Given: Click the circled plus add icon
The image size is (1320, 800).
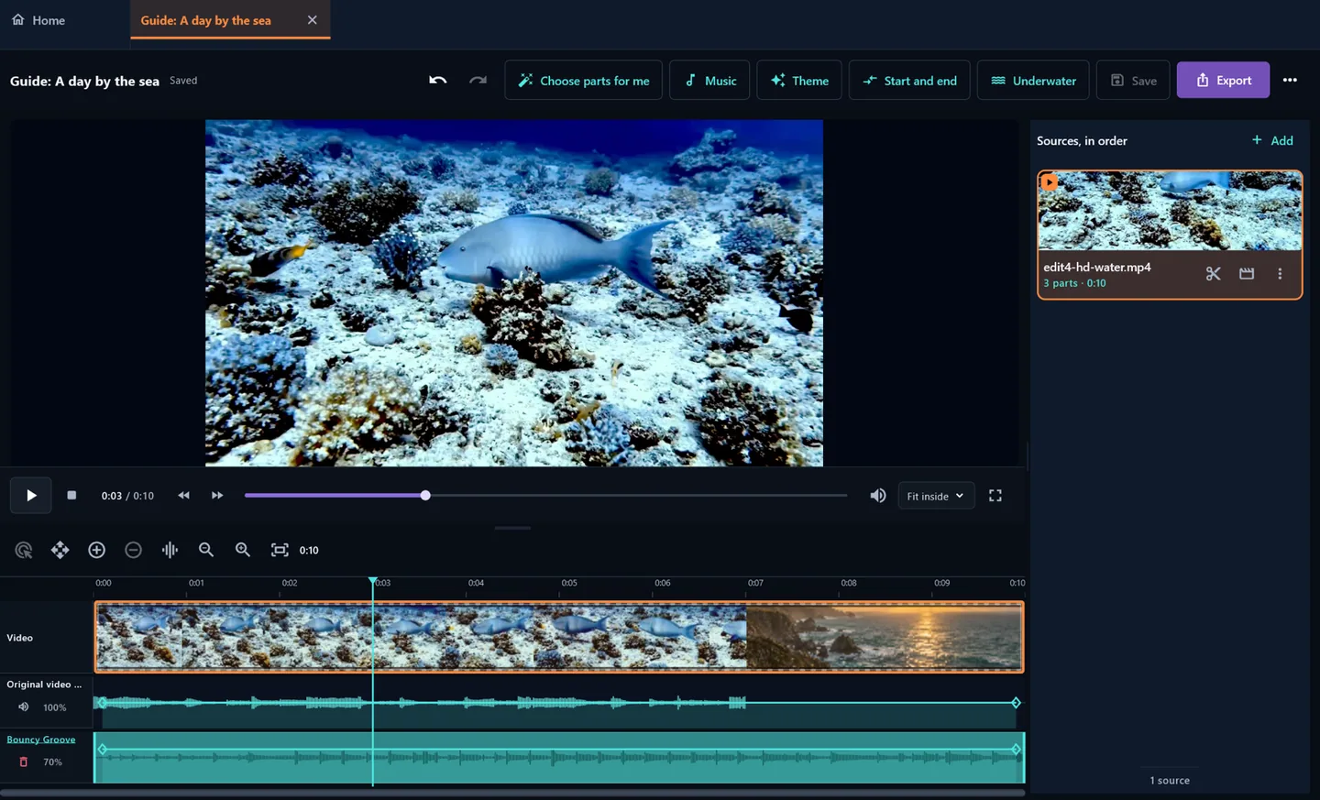Looking at the screenshot, I should 96,550.
